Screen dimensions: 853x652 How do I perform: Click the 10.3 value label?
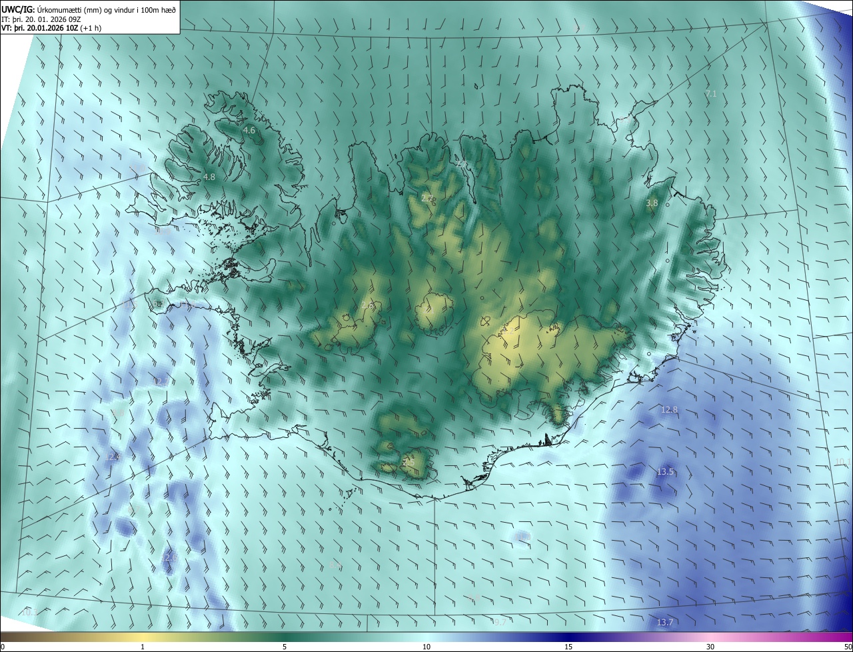coord(29,612)
